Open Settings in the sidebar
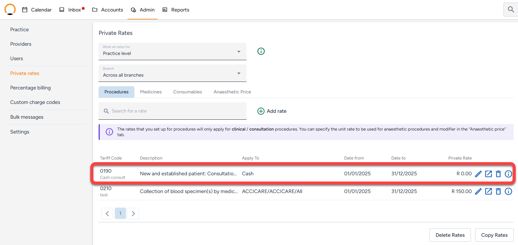Viewport: 518px width, 245px height. point(20,132)
